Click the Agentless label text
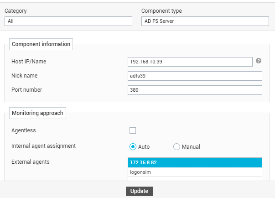 point(24,130)
